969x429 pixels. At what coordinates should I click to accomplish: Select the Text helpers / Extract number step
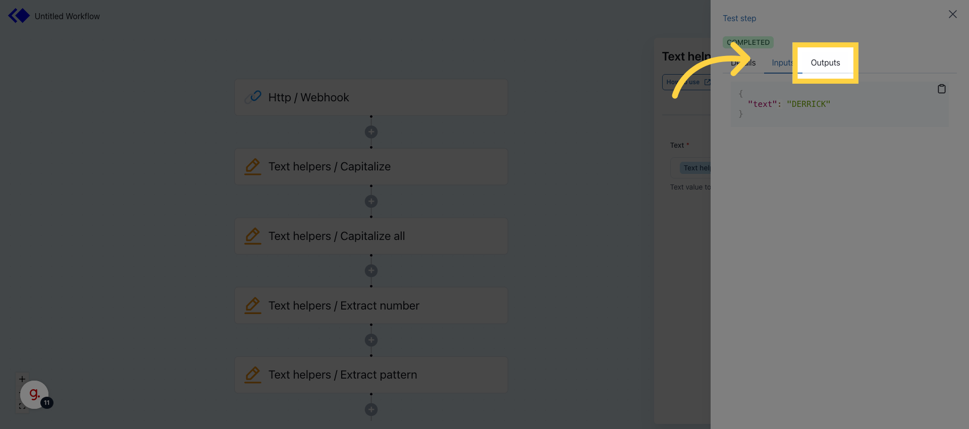pos(371,305)
